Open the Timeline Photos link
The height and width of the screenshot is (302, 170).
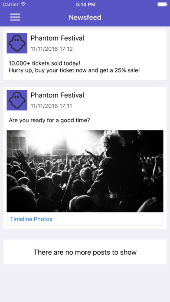[31, 219]
